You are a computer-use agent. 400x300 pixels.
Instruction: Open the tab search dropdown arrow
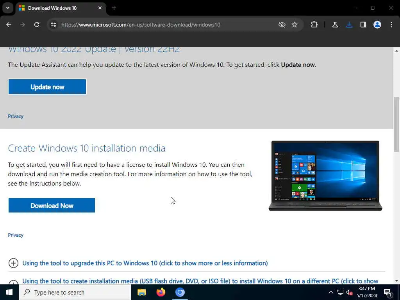click(8, 8)
